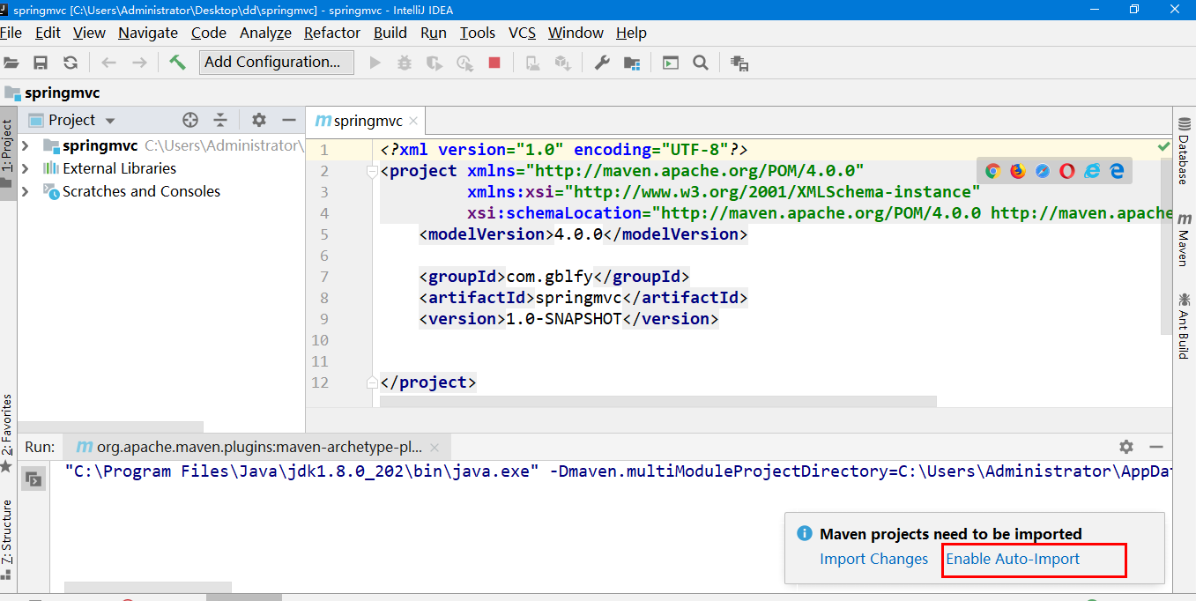Open the Edit menu
The image size is (1196, 601).
click(x=48, y=33)
